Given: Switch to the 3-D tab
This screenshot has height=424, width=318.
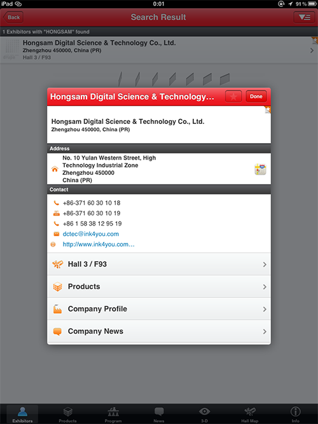Looking at the screenshot, I should 204,414.
